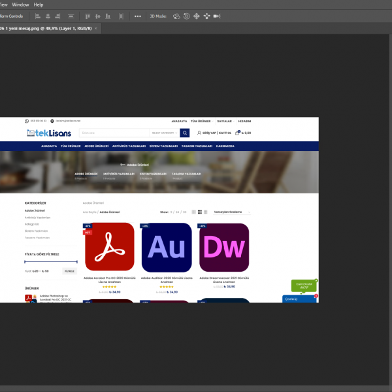This screenshot has width=392, height=392.
Task: Align horizontal centers icon in options bar
Action: (x=48, y=16)
